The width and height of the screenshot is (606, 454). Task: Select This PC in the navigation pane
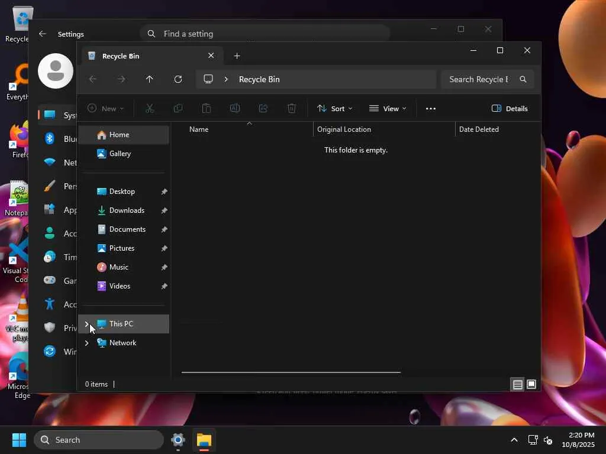[x=124, y=324]
